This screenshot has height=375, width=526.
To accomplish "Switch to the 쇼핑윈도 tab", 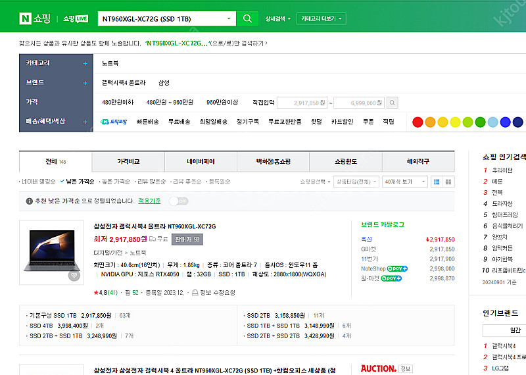I will [x=346, y=161].
